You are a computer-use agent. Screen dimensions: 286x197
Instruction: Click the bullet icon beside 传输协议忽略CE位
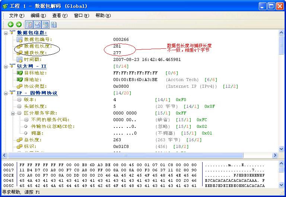[26, 126]
